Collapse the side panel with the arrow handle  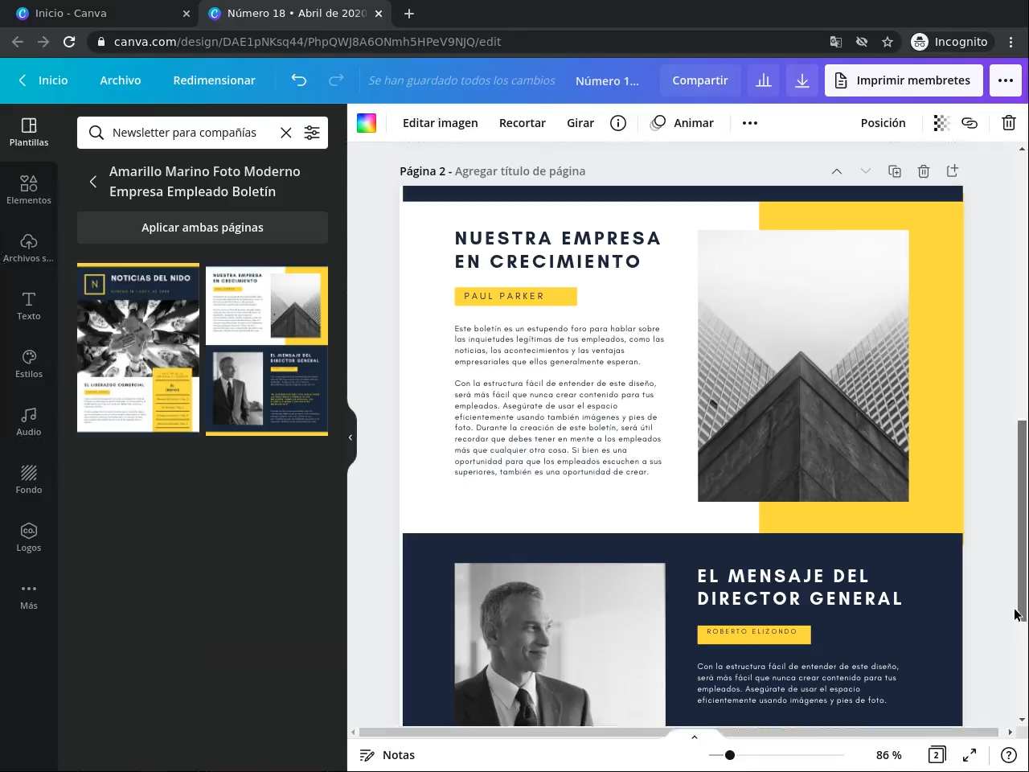(351, 437)
